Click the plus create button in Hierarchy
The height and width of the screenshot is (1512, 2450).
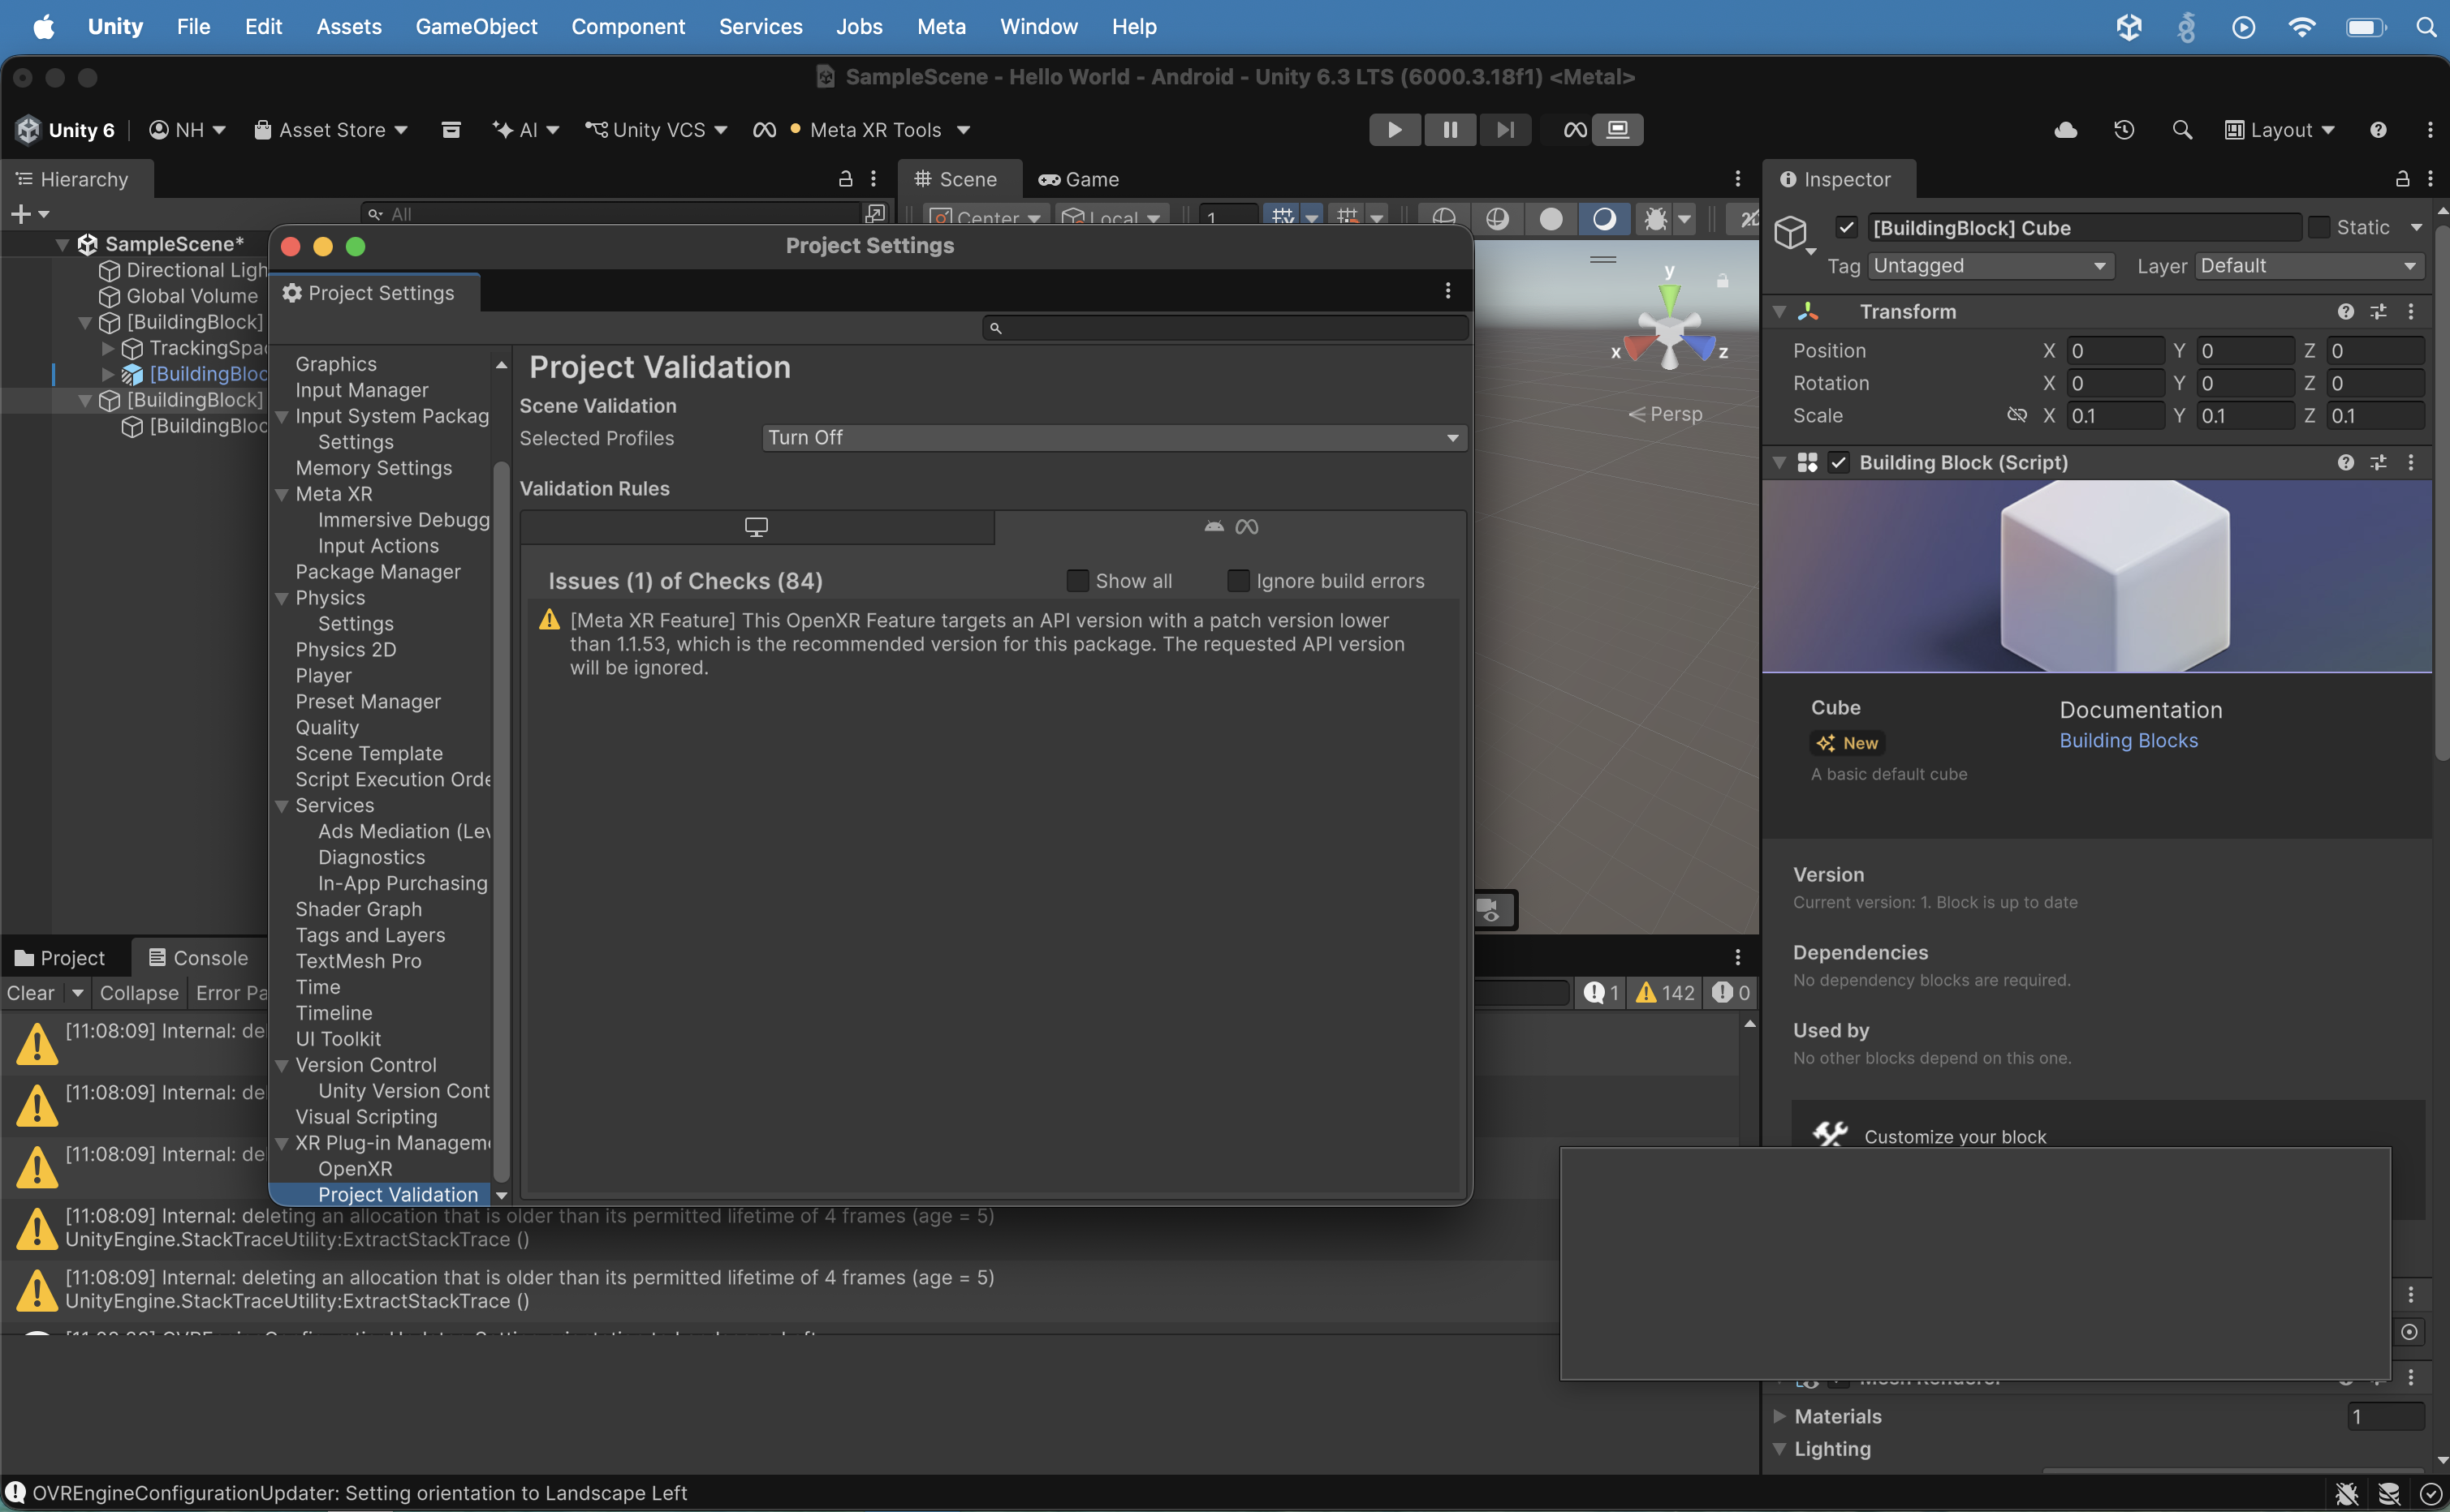(x=20, y=214)
